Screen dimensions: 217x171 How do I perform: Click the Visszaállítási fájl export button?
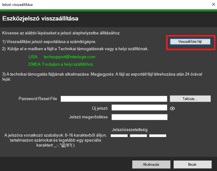(x=190, y=42)
